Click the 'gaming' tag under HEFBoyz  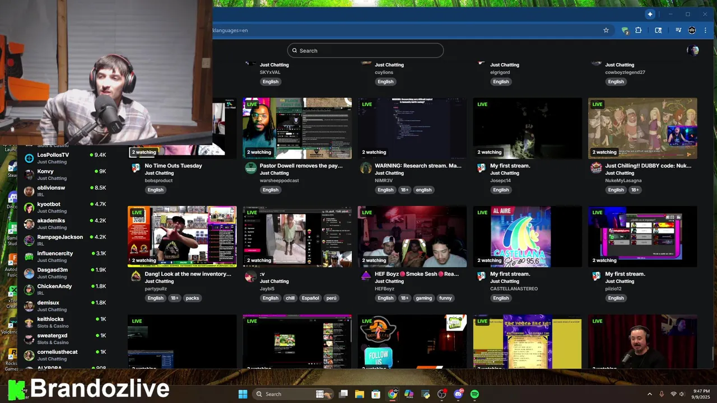click(x=424, y=298)
